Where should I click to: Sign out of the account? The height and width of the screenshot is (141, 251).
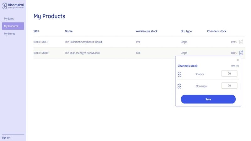coord(6,138)
